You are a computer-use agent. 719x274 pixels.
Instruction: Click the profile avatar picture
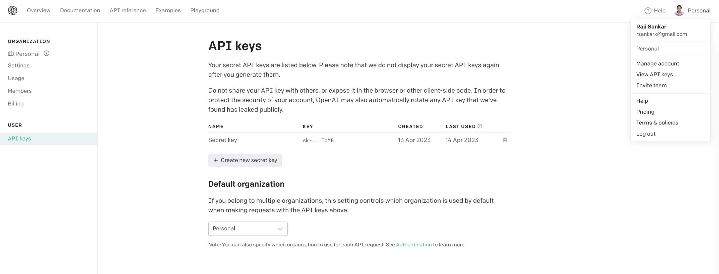(679, 10)
